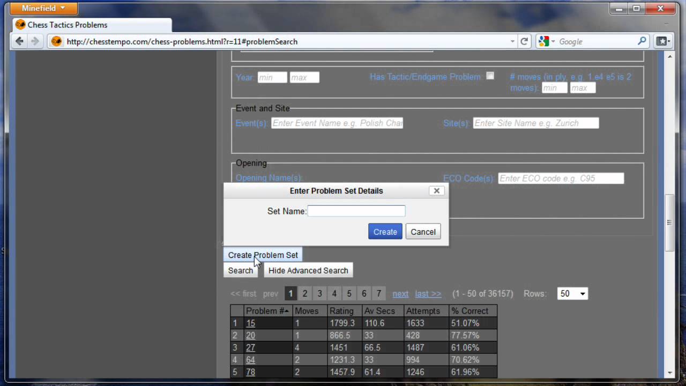Screen dimensions: 686x386
Task: Sort by Attempts column header
Action: point(426,311)
